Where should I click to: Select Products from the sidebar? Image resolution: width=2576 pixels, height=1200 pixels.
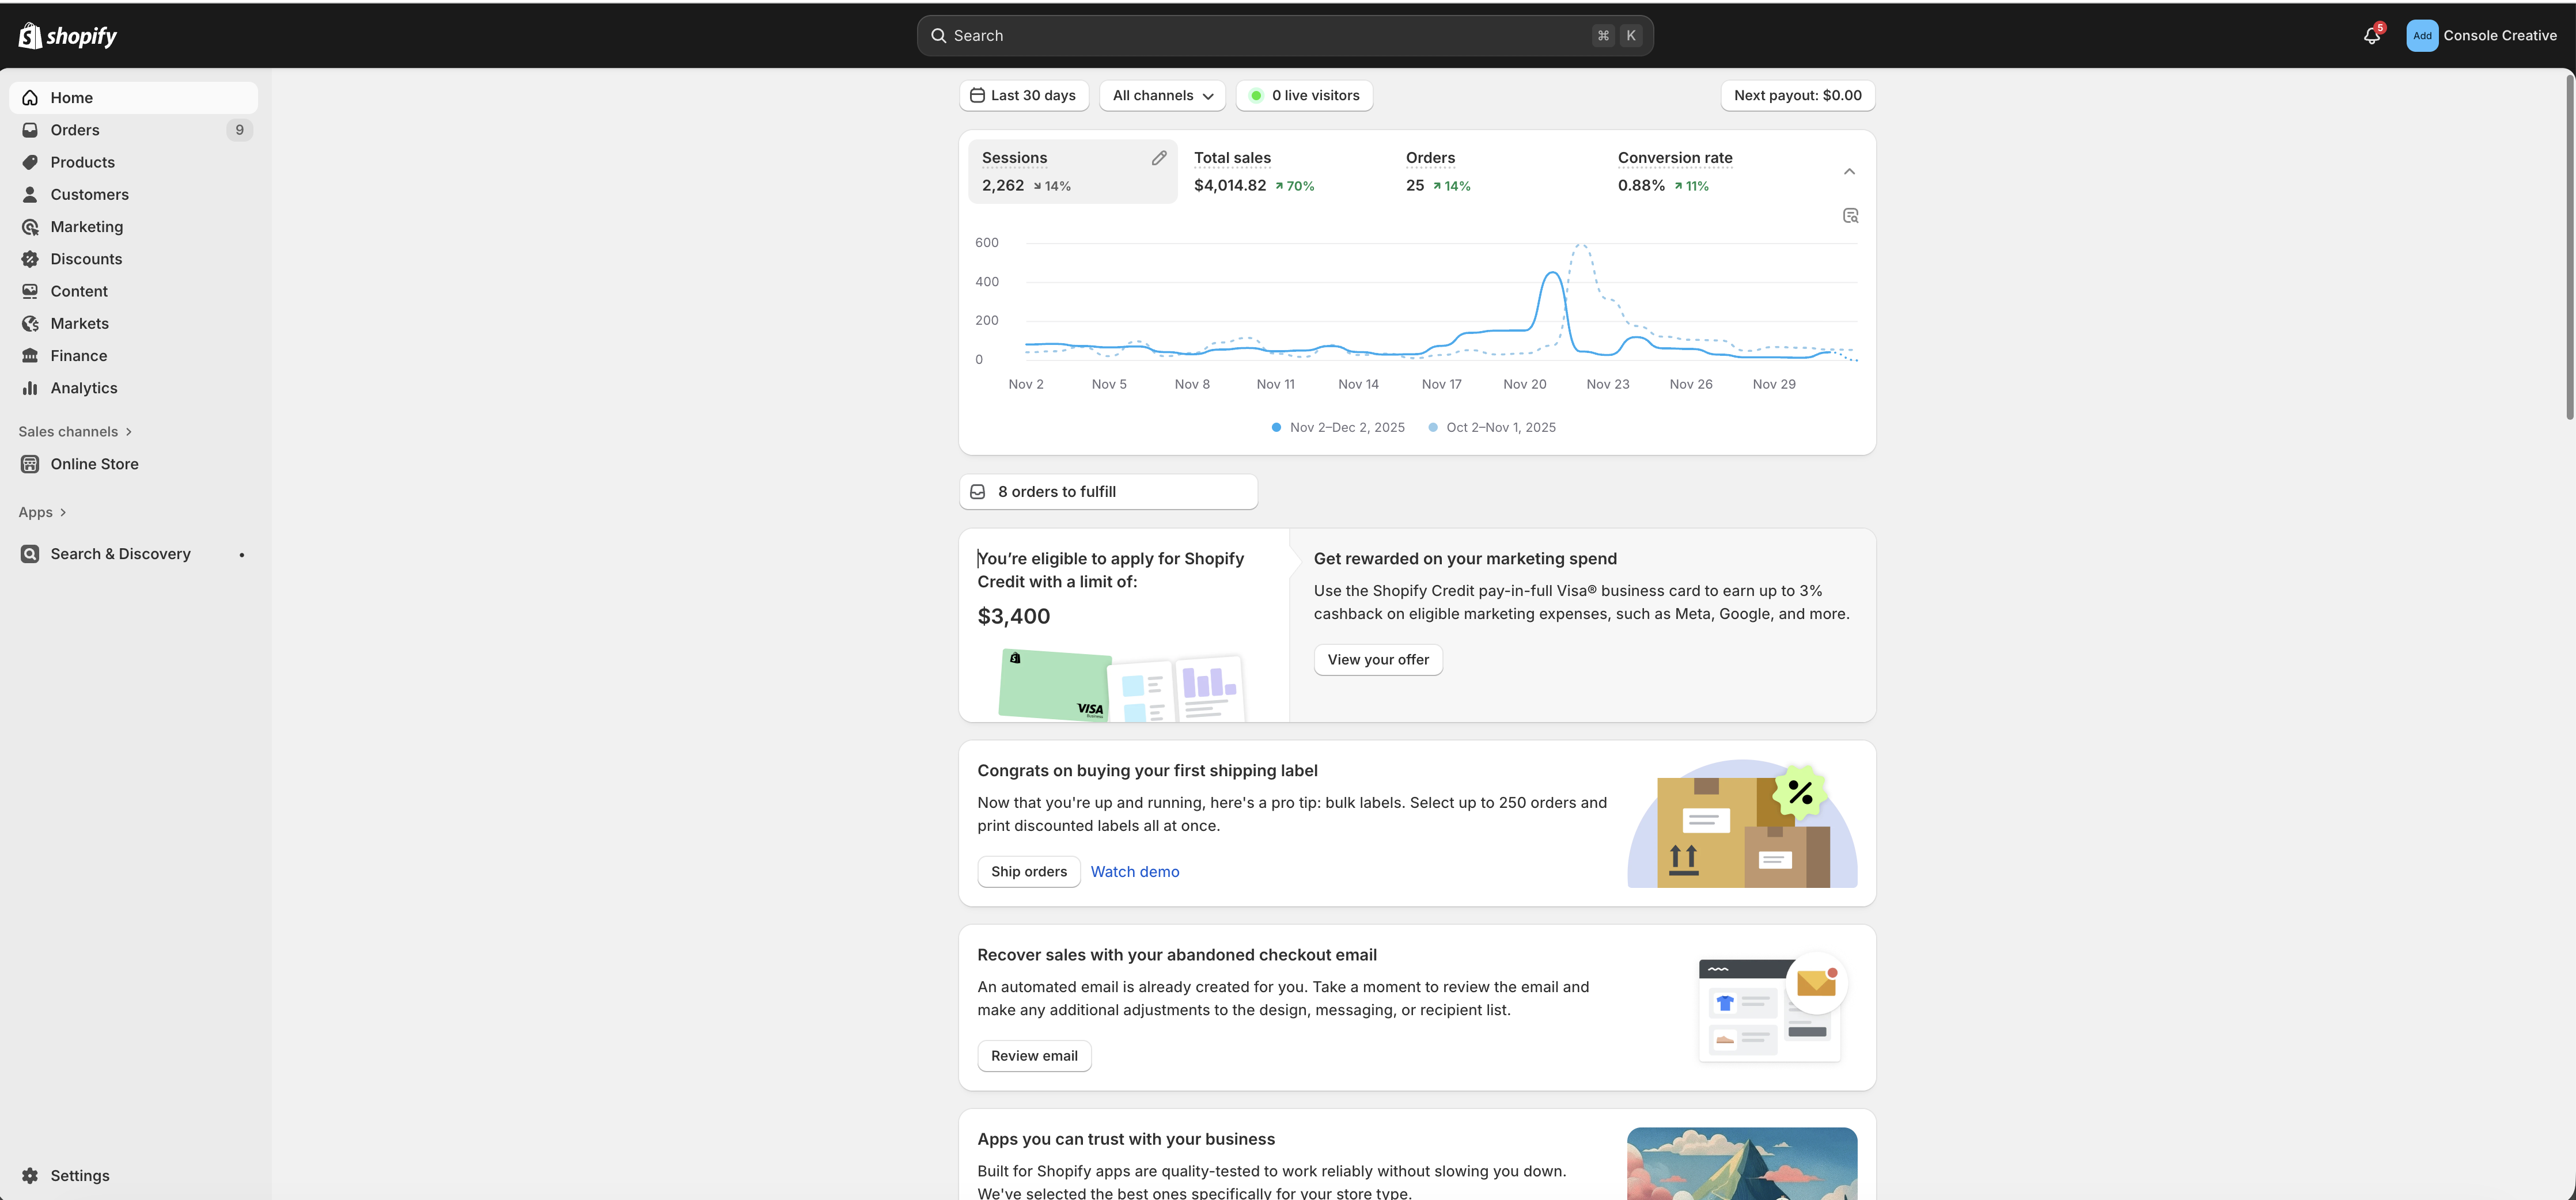[x=82, y=161]
